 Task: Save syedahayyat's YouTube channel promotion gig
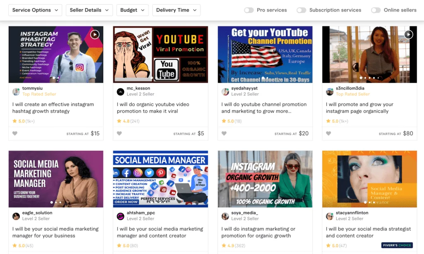pyautogui.click(x=224, y=133)
